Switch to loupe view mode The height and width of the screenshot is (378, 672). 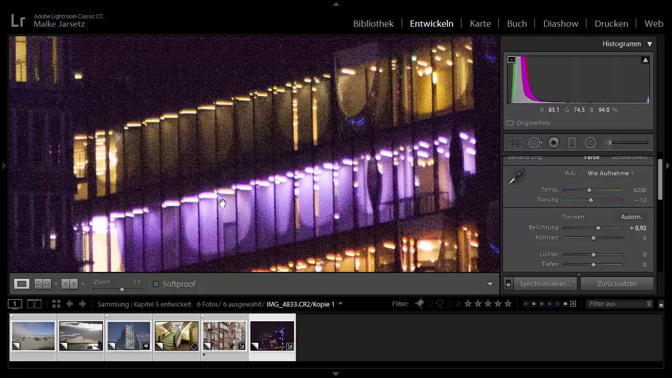[22, 284]
